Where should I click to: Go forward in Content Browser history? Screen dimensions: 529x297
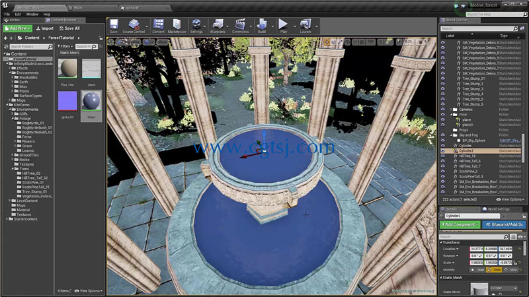coord(11,38)
